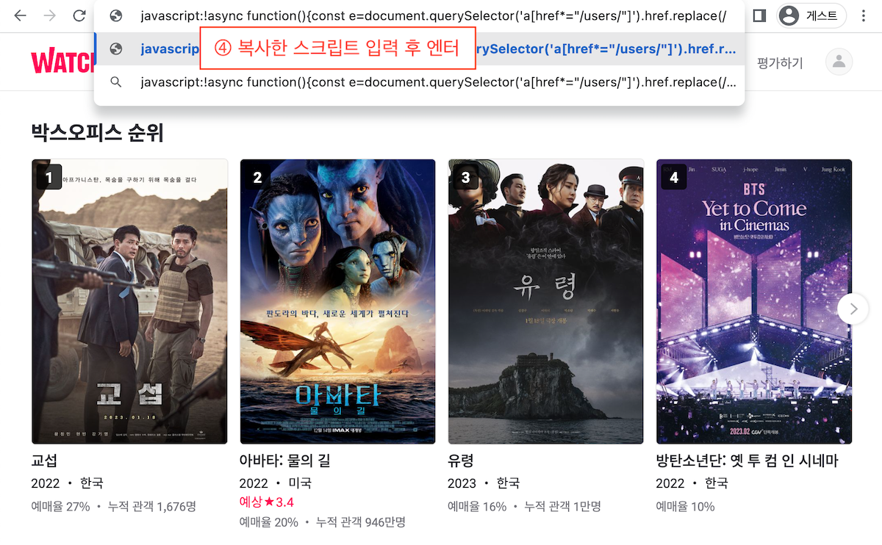The height and width of the screenshot is (545, 882).
Task: Select the highlighted javascript autocomplete suggestion
Action: coord(419,48)
